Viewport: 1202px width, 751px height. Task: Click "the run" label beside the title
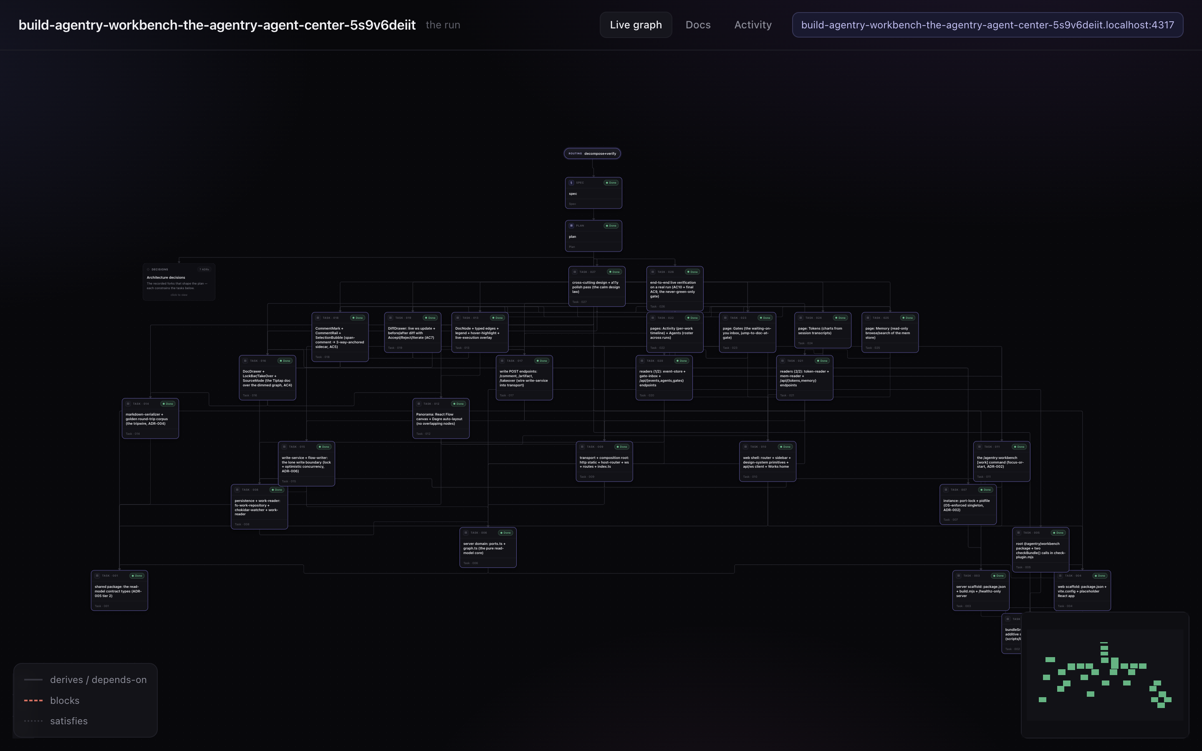click(x=443, y=25)
